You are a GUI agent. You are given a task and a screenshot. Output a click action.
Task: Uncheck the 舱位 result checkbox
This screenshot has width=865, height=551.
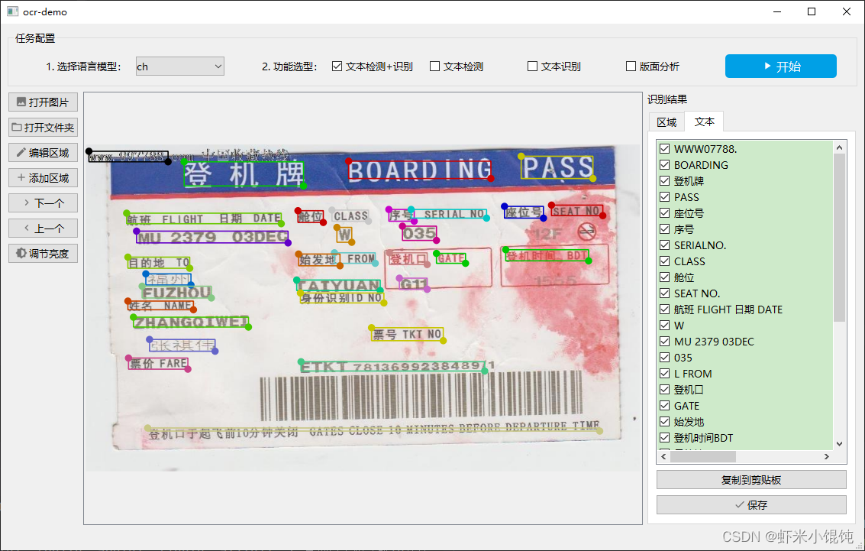[x=665, y=277]
